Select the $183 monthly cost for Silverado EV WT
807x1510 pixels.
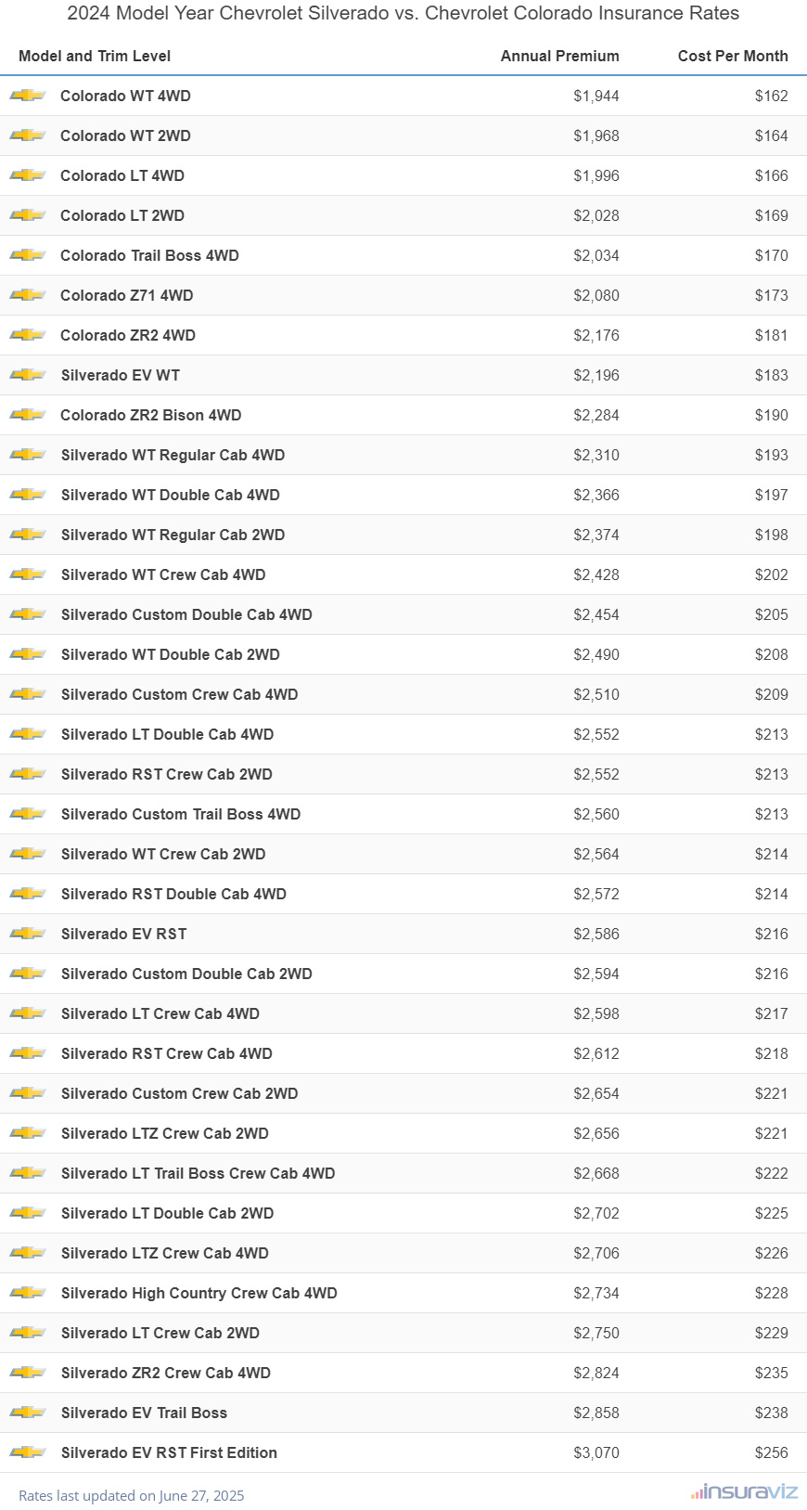pos(772,375)
